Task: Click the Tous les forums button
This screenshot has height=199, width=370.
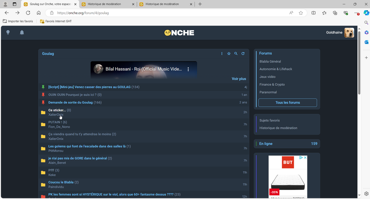Action: [x=288, y=103]
